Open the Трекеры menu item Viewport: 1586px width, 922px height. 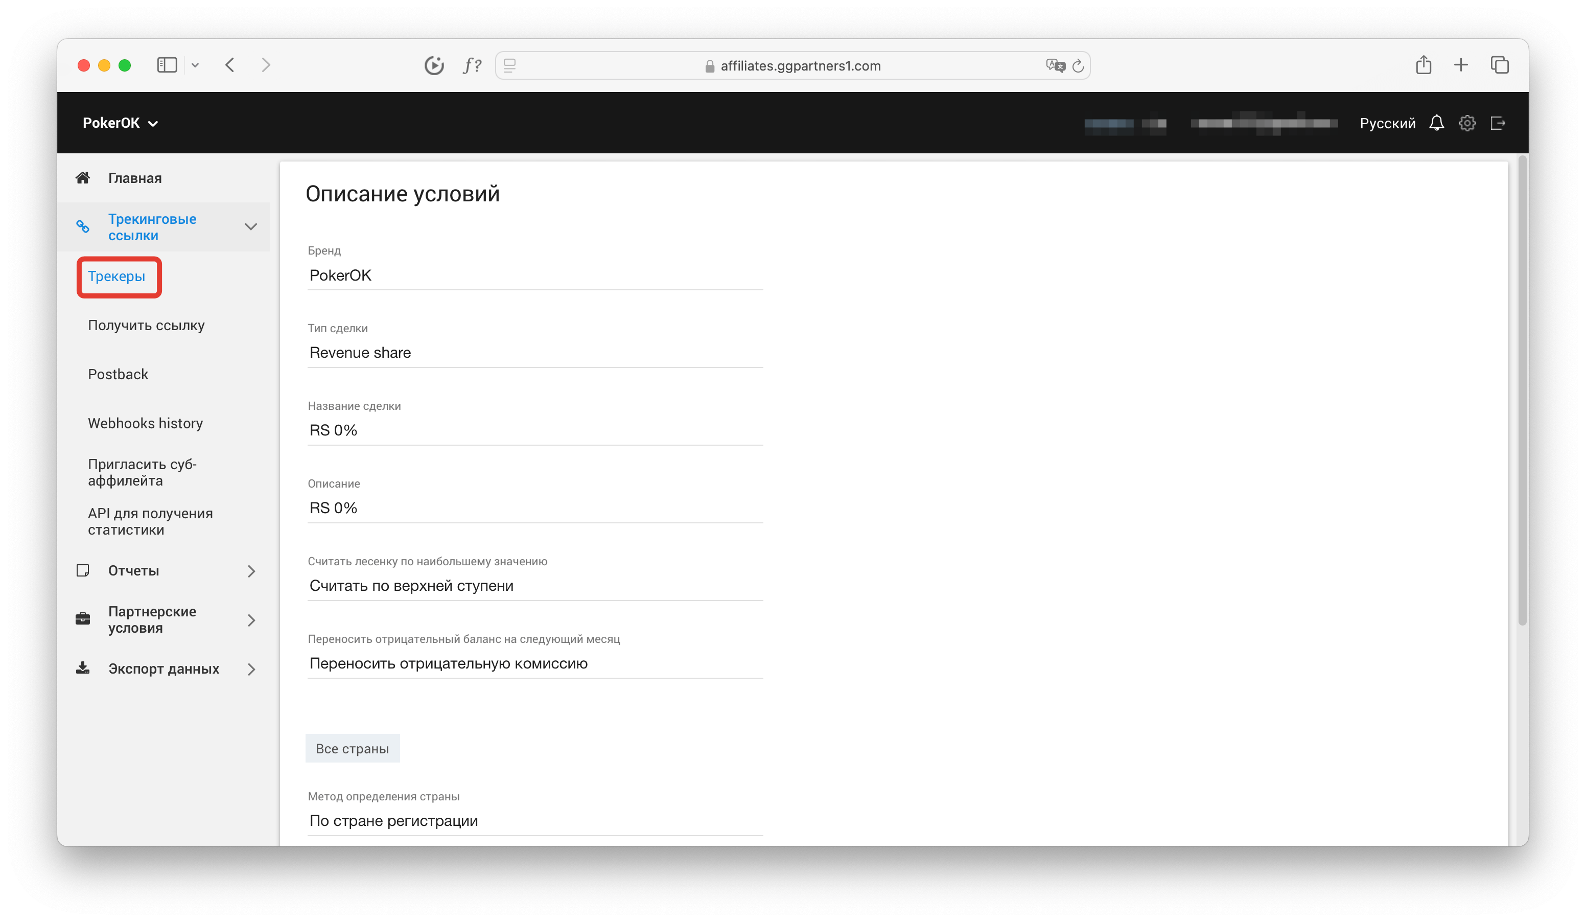116,276
